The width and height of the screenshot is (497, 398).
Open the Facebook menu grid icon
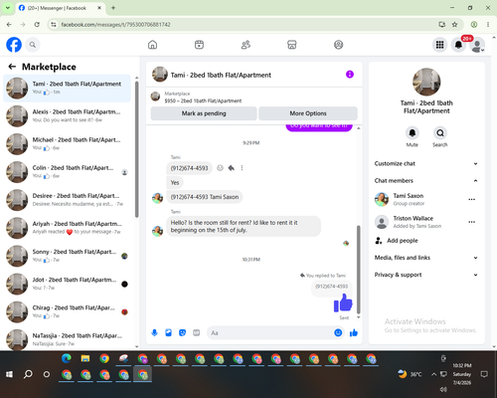439,45
